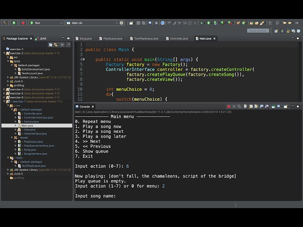The height and width of the screenshot is (227, 303).
Task: Click the Open Perspective icon
Action: coord(276,31)
